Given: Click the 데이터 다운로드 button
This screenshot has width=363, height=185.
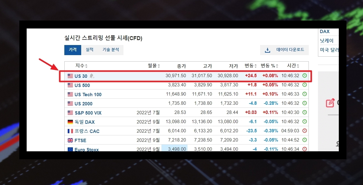Looking at the screenshot, I should 284,50.
